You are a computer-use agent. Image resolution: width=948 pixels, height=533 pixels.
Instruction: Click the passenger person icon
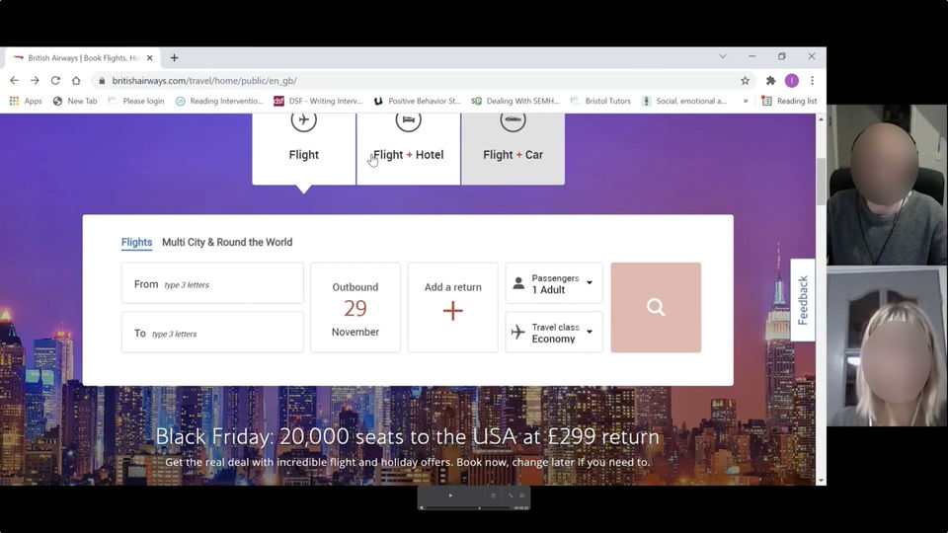coord(518,283)
